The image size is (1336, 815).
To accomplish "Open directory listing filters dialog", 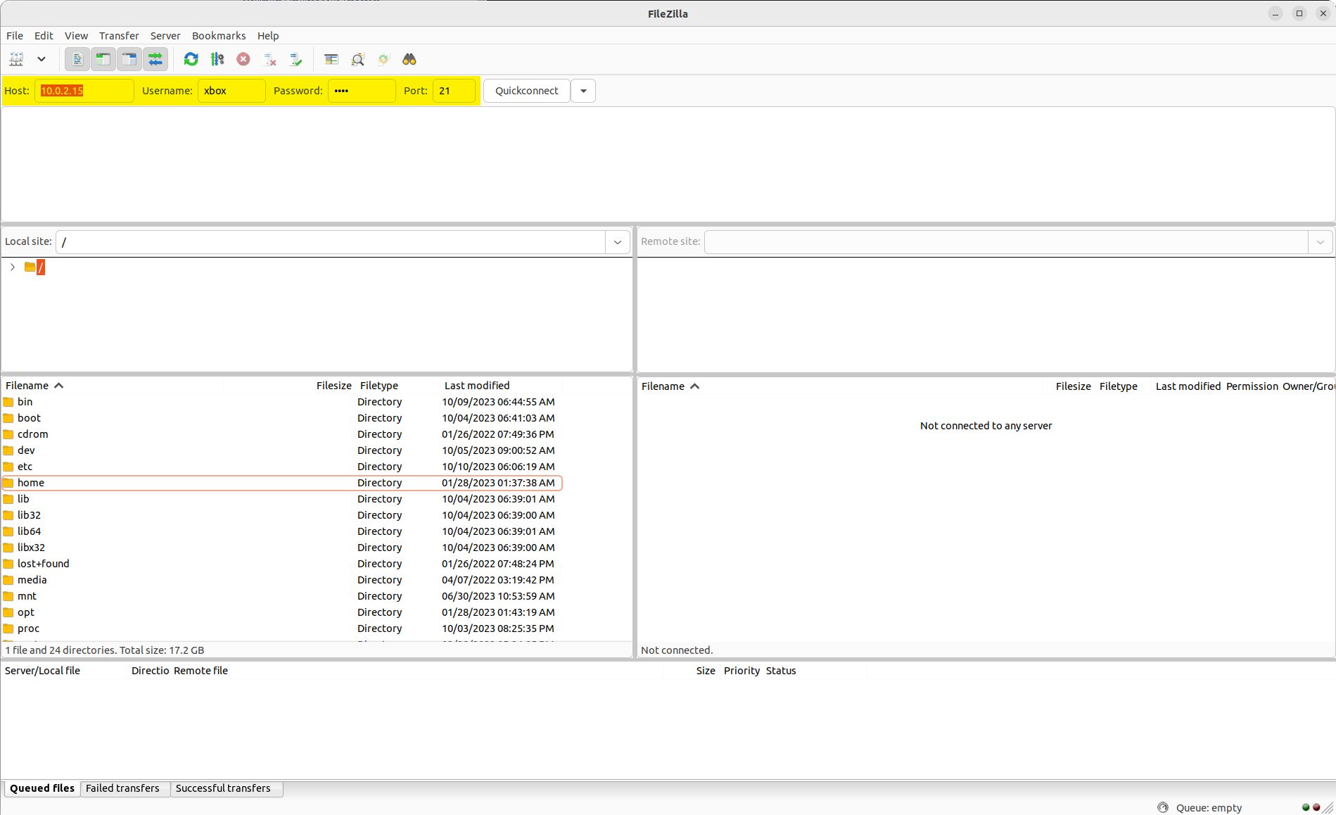I will (331, 59).
